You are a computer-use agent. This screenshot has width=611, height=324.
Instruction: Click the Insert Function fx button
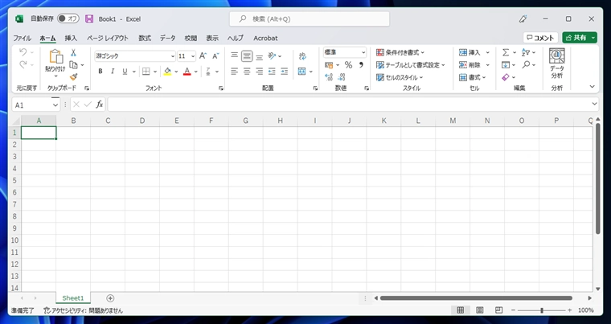pos(100,105)
